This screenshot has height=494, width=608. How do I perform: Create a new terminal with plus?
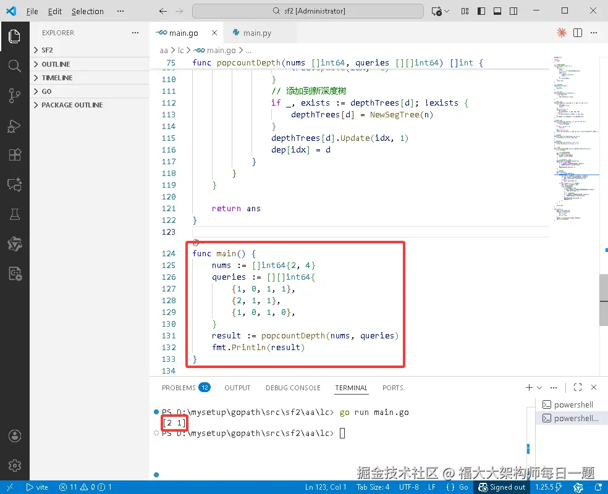click(x=529, y=387)
